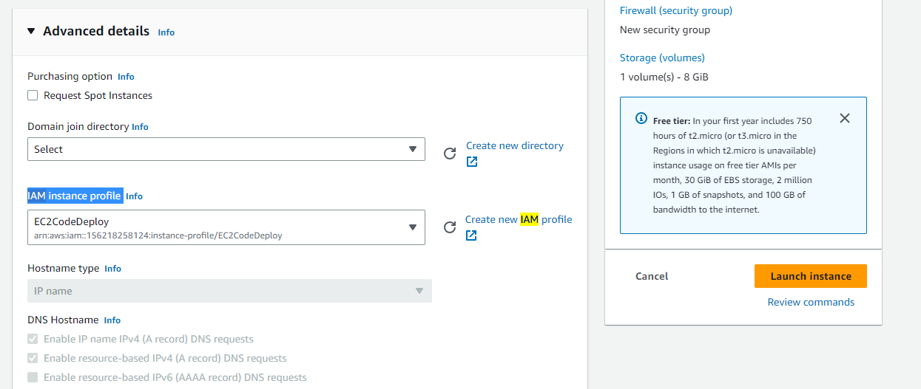Open Info link next to Advanced details

coord(166,32)
